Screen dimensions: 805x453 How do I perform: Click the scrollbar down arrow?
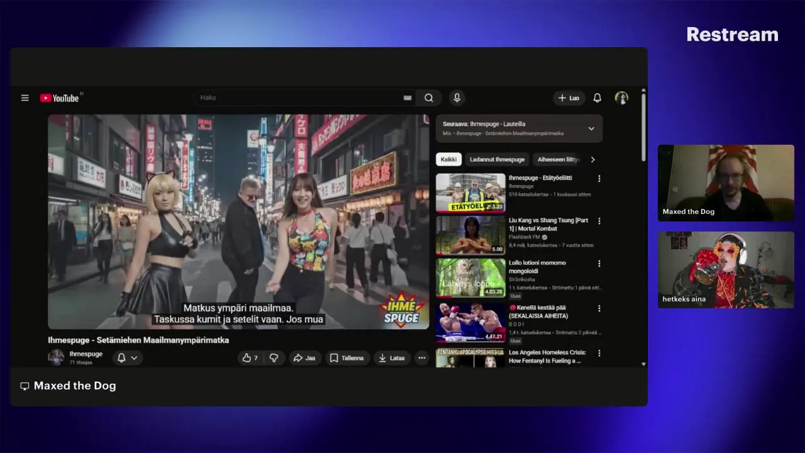coord(643,364)
